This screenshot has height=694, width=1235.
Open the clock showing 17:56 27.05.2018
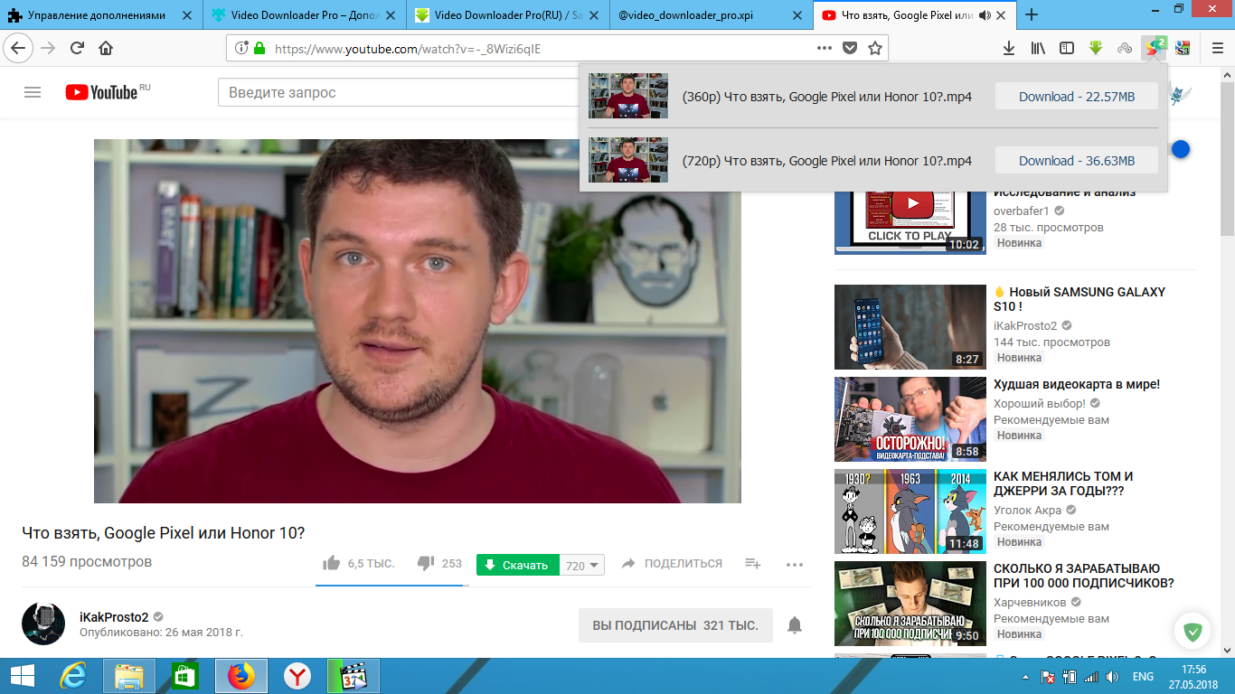(1193, 677)
